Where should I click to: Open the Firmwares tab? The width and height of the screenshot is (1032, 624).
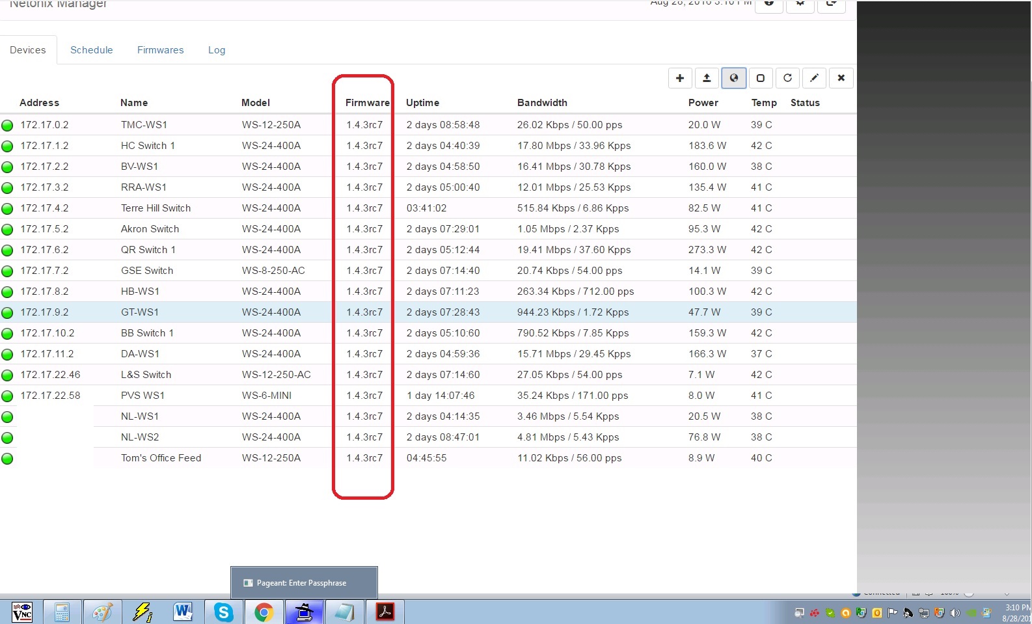click(x=160, y=50)
